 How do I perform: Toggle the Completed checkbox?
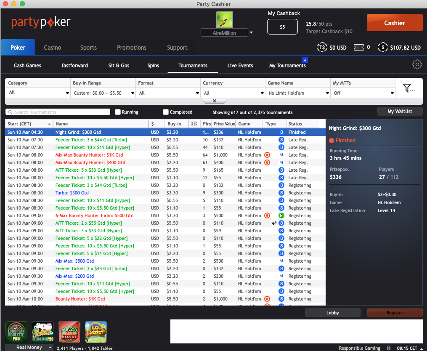[x=166, y=112]
